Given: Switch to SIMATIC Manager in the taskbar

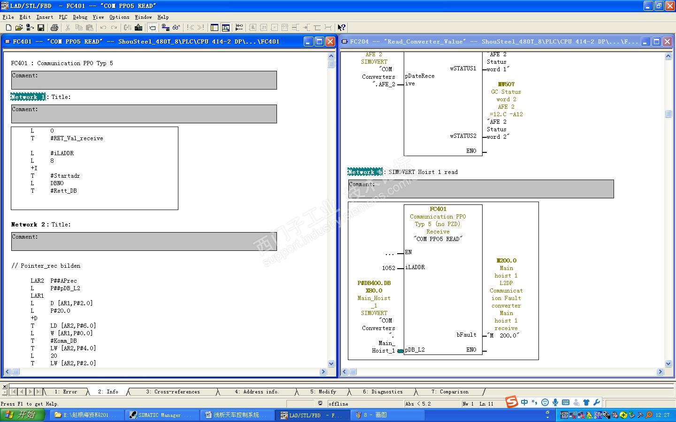Looking at the screenshot, I should [162, 415].
